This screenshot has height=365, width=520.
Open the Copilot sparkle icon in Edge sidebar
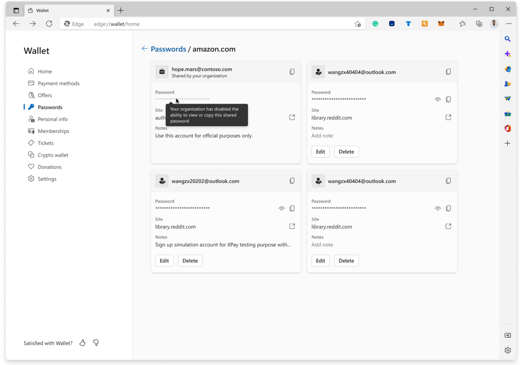coord(508,54)
